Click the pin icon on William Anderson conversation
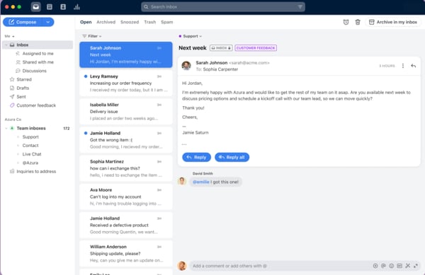425x275 pixels. (x=159, y=247)
